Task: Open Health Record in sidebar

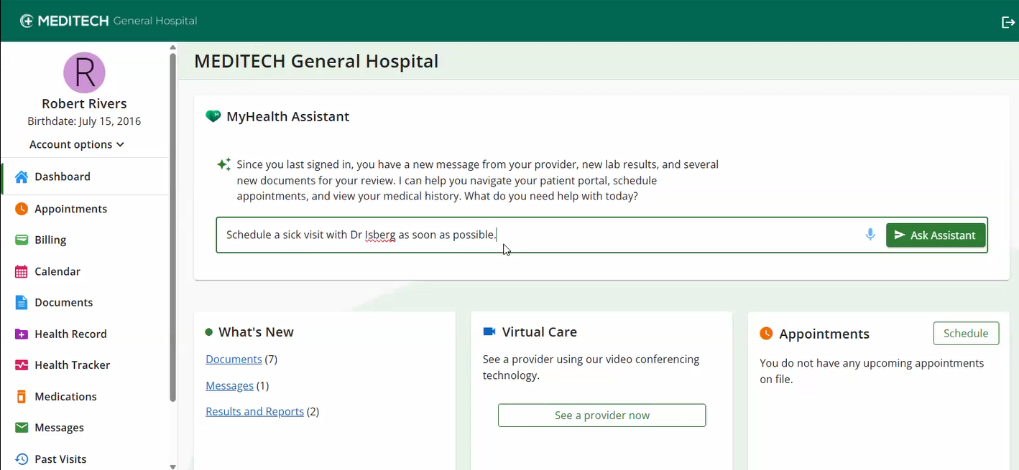Action: [x=85, y=334]
